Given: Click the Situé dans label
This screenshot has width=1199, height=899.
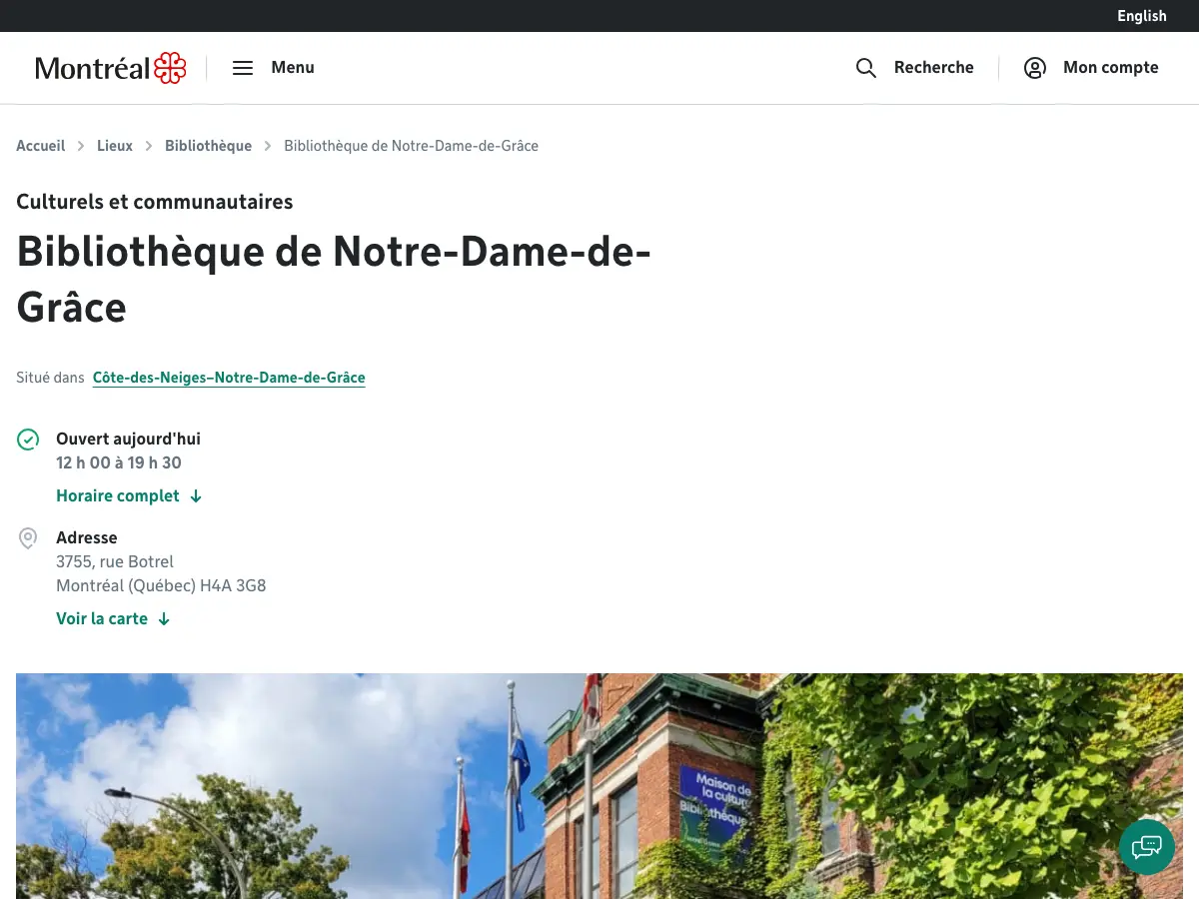Looking at the screenshot, I should pos(50,378).
